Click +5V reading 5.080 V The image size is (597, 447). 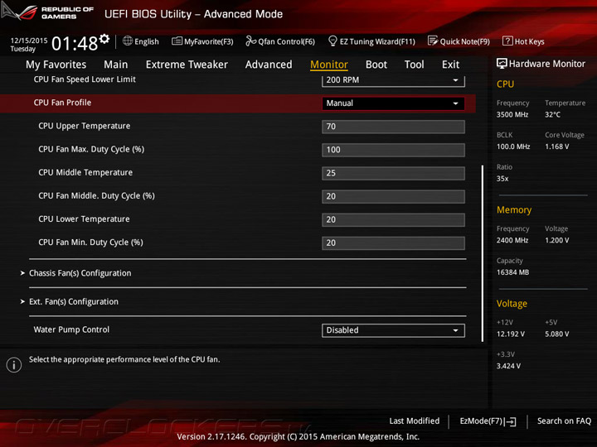[557, 334]
